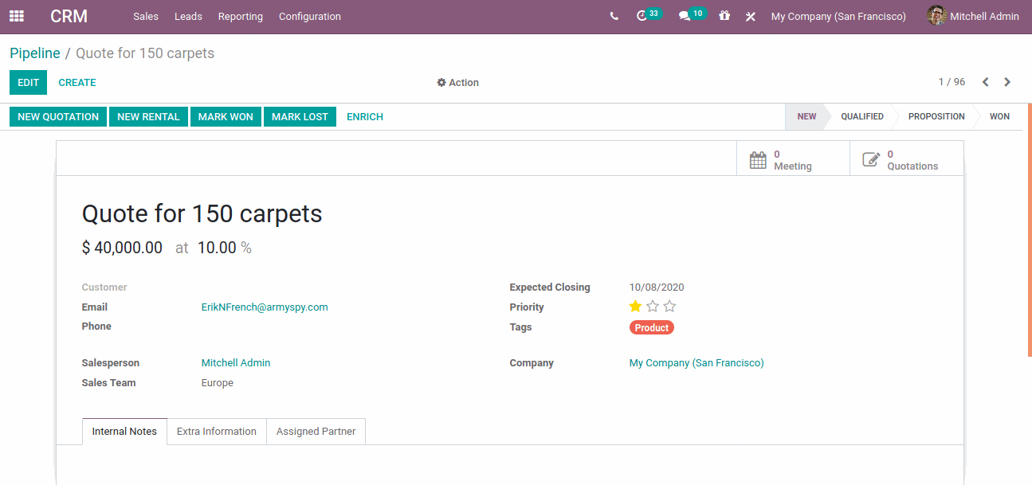The height and width of the screenshot is (485, 1032).
Task: Switch to Extra Information tab
Action: point(217,432)
